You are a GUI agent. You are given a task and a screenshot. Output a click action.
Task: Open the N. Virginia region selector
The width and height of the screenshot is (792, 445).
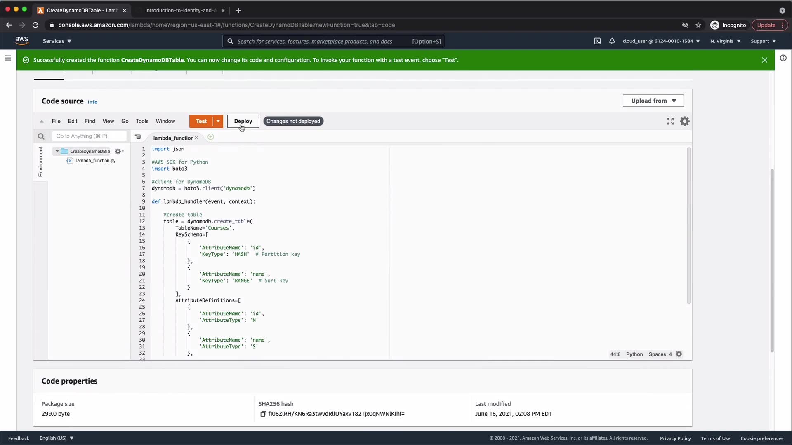(x=725, y=41)
